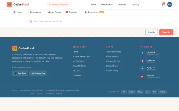The width and height of the screenshot is (179, 111).
Task: Click the Delivering to Bengaluru pill
Action: [x=58, y=4]
